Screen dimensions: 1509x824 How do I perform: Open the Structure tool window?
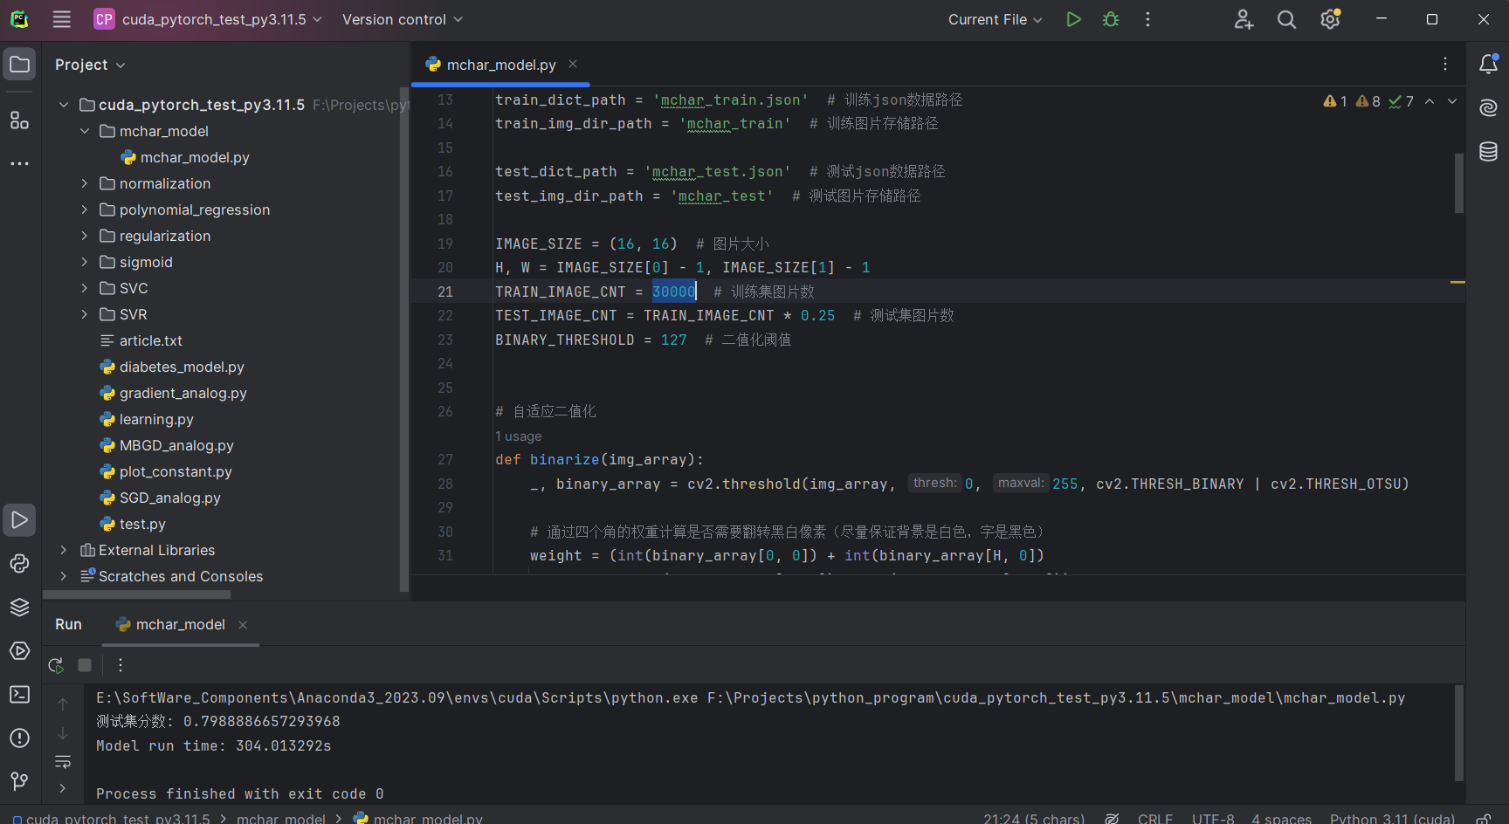[19, 120]
